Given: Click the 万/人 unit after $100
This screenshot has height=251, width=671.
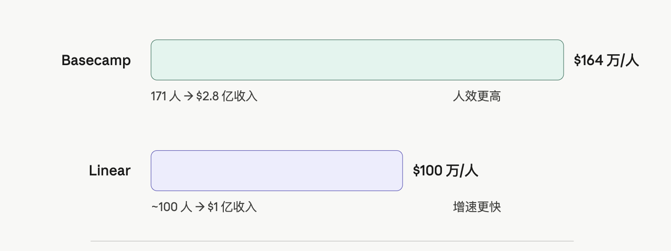Looking at the screenshot, I should (x=461, y=171).
